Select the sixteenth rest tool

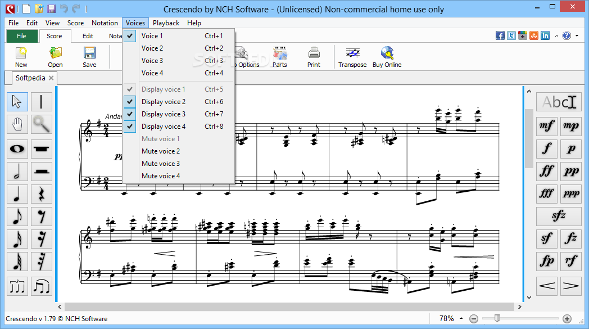[42, 239]
